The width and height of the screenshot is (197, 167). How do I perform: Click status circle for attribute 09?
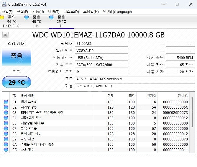coord(6,139)
